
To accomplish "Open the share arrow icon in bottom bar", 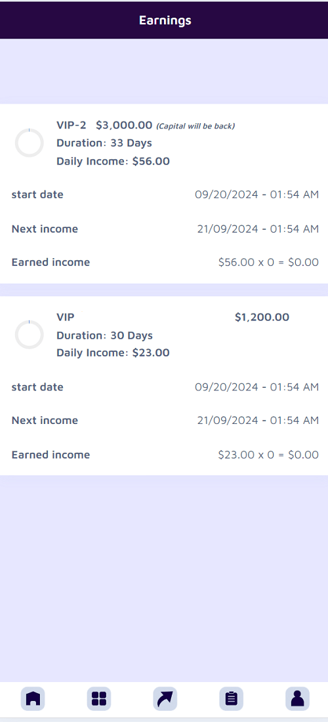I will pos(165,698).
